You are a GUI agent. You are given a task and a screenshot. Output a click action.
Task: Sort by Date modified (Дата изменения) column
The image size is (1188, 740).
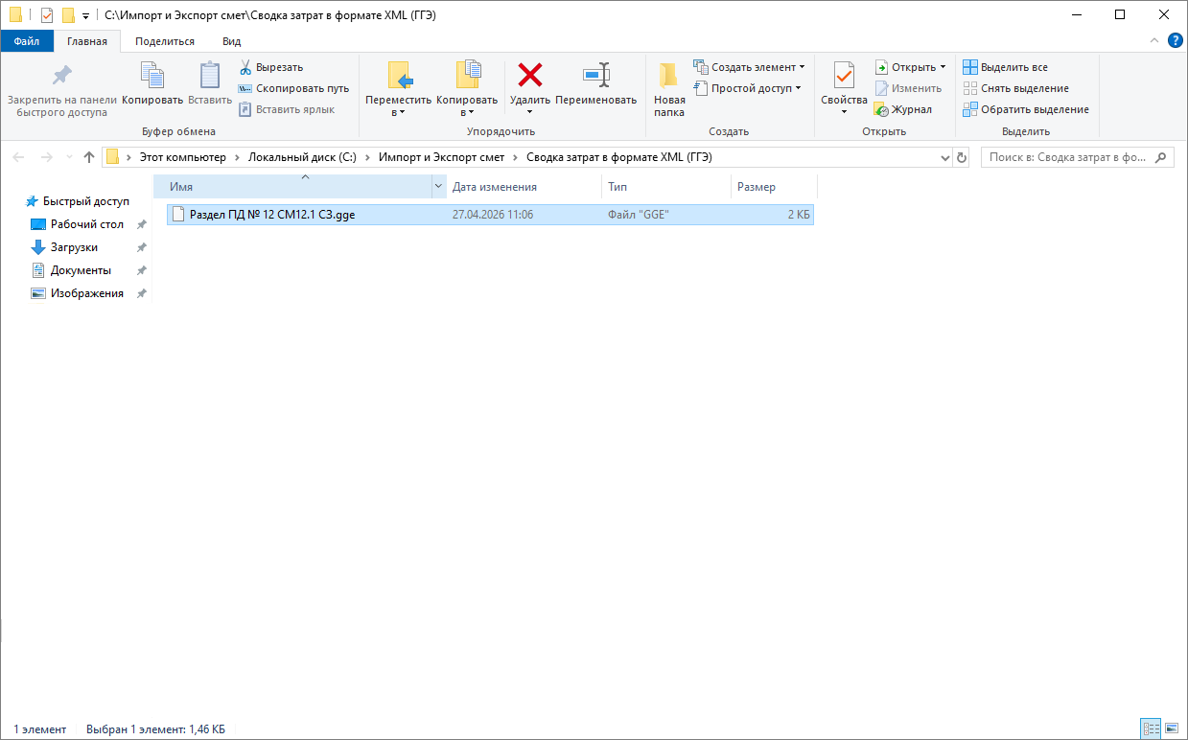(x=524, y=187)
